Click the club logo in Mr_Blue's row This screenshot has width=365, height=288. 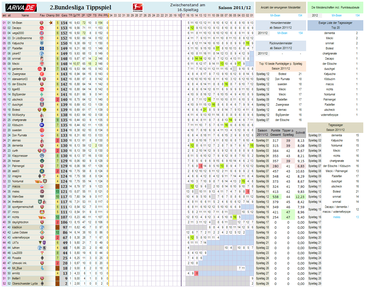pos(42,268)
